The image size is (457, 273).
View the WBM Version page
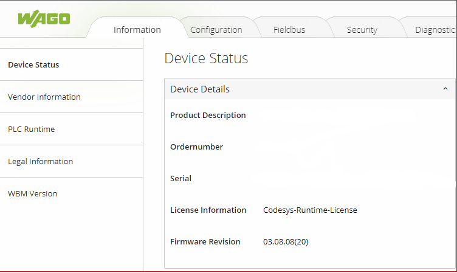32,193
